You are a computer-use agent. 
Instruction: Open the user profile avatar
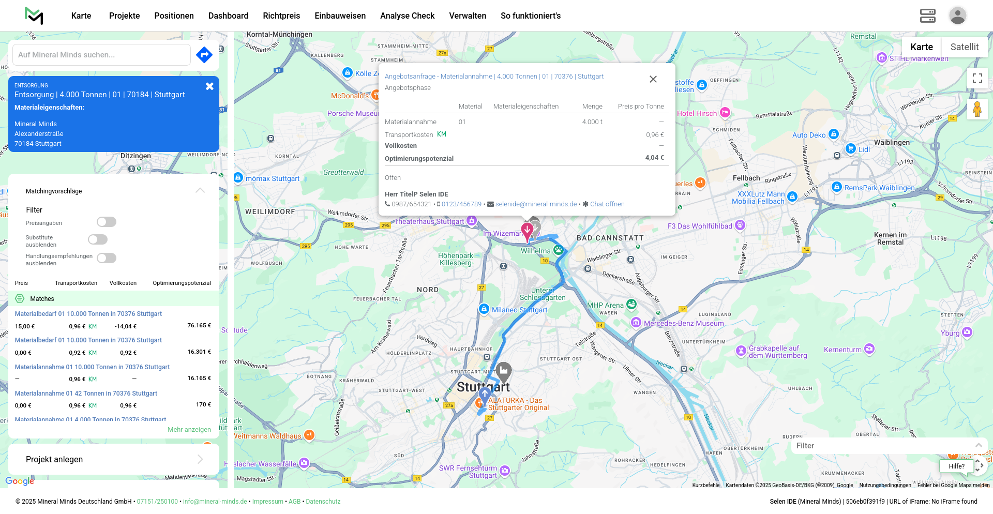pos(957,16)
